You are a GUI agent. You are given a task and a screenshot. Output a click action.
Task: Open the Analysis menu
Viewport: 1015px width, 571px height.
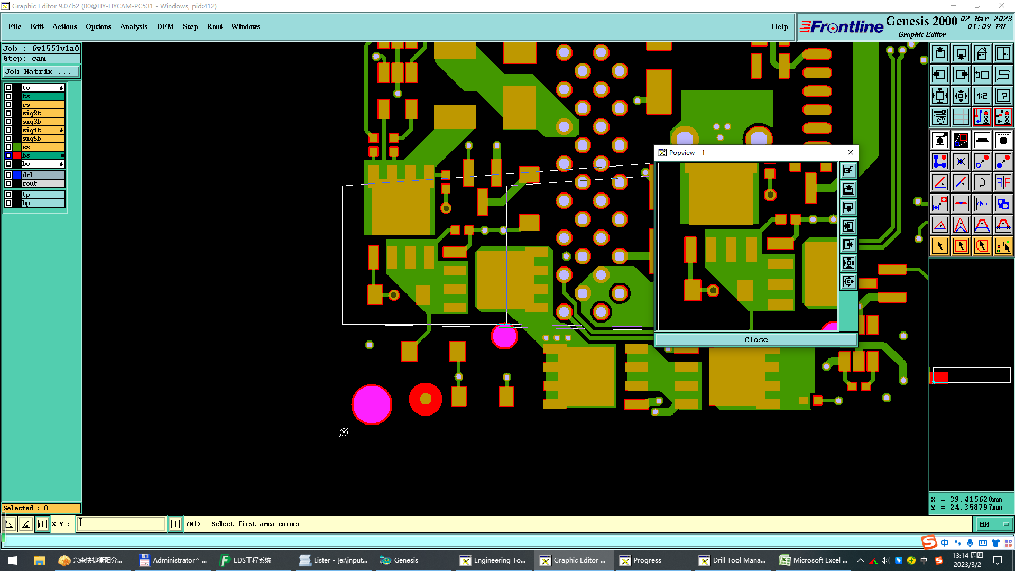[133, 26]
